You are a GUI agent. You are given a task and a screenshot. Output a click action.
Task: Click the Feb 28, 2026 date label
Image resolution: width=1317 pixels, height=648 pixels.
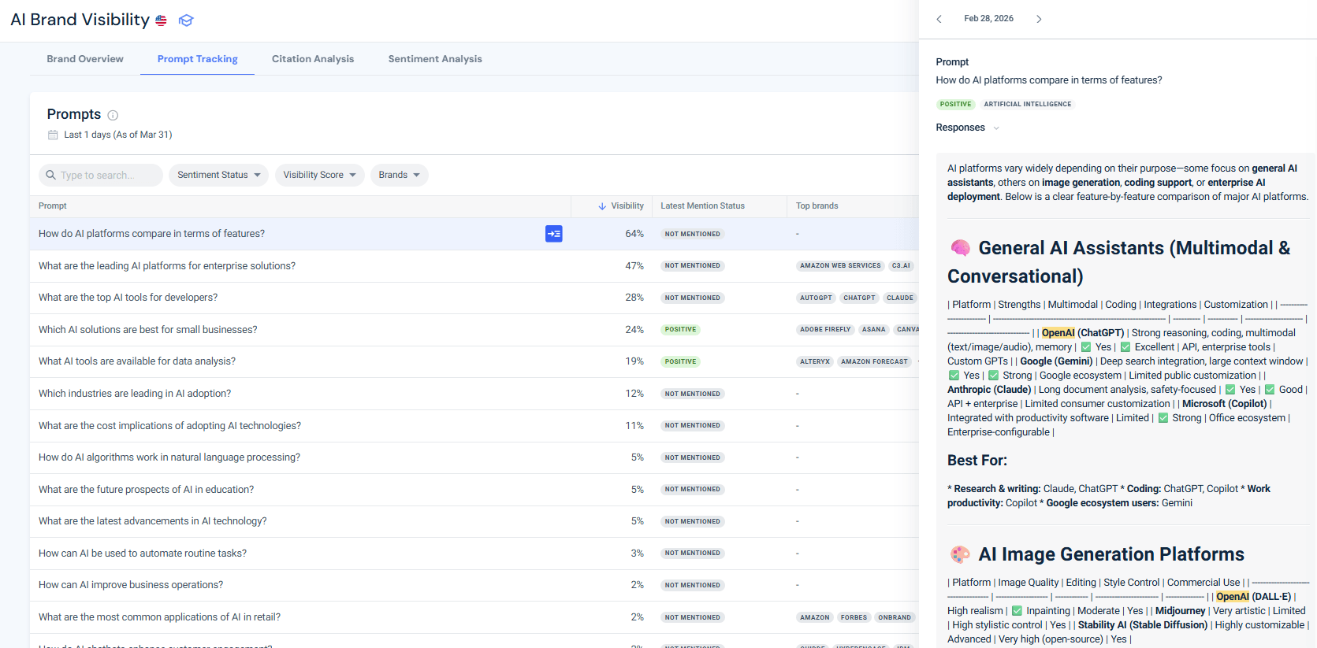click(988, 19)
